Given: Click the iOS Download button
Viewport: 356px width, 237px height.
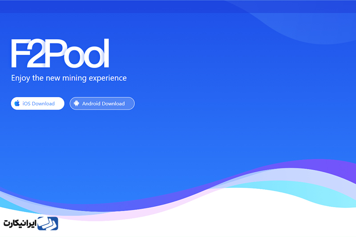Looking at the screenshot, I should (38, 104).
